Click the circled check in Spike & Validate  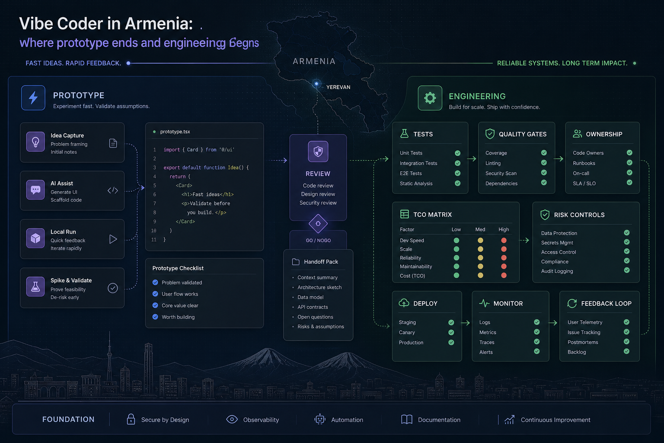[x=113, y=288]
